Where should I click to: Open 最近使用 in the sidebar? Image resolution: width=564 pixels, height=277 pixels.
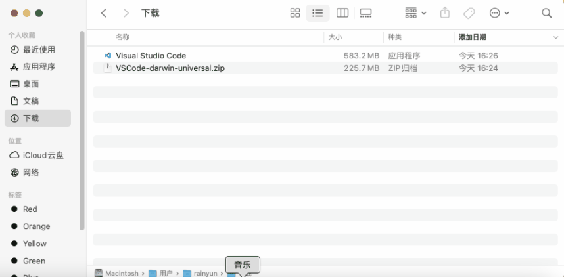[39, 50]
